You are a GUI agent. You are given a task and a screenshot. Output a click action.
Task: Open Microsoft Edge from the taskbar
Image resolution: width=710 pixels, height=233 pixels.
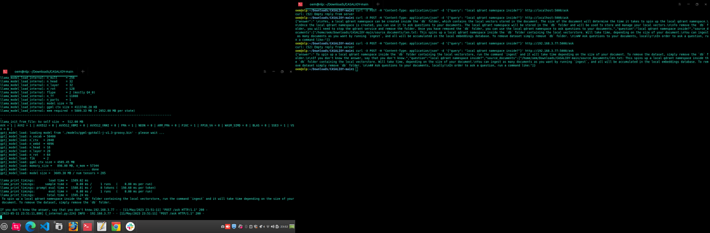(x=30, y=226)
